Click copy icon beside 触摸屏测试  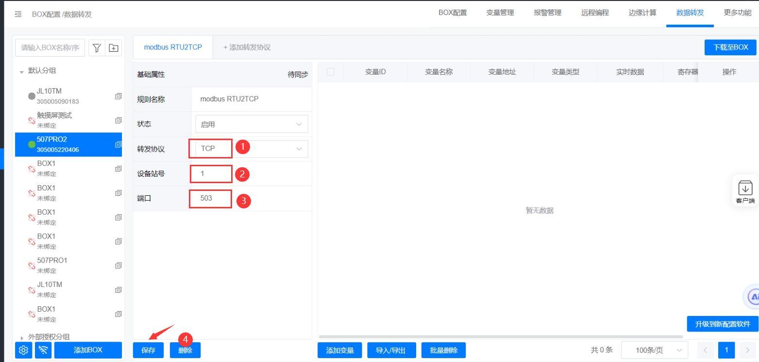118,120
